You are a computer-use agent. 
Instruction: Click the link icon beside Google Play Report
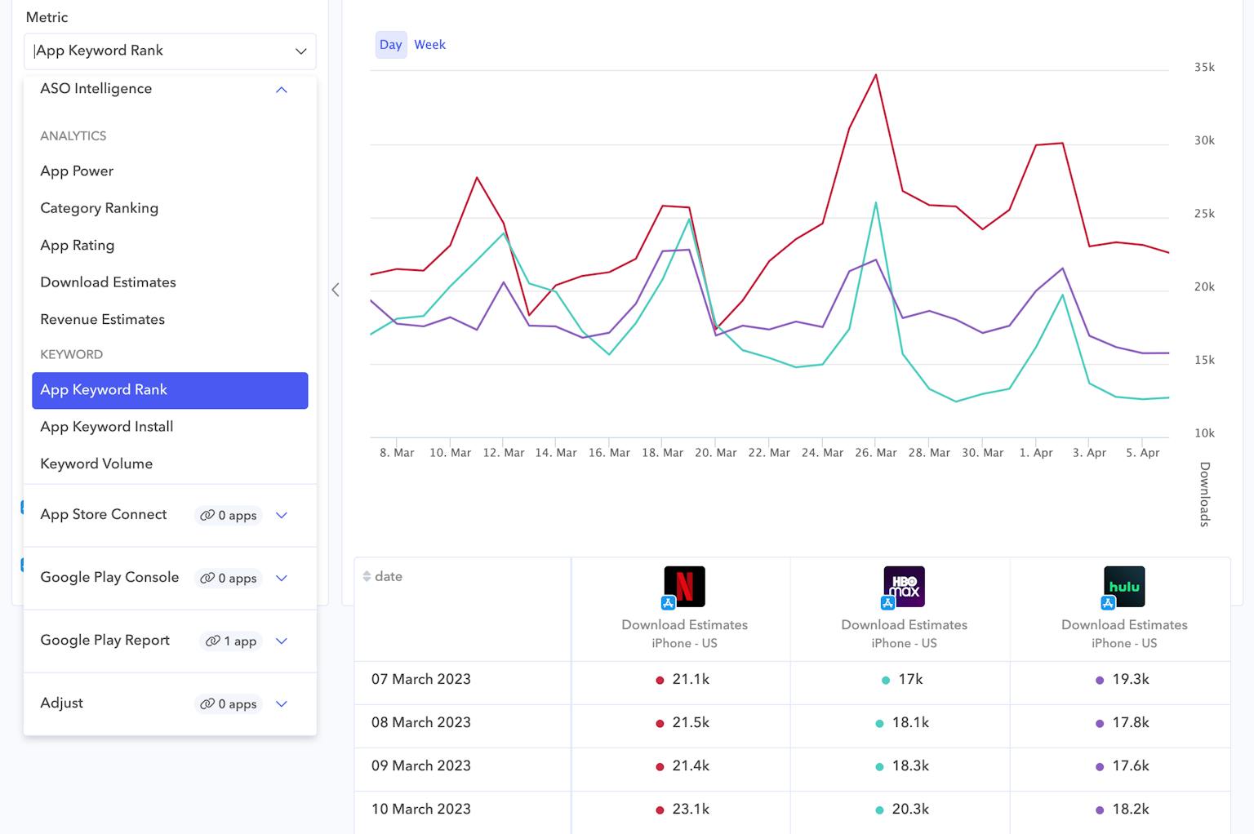click(210, 641)
